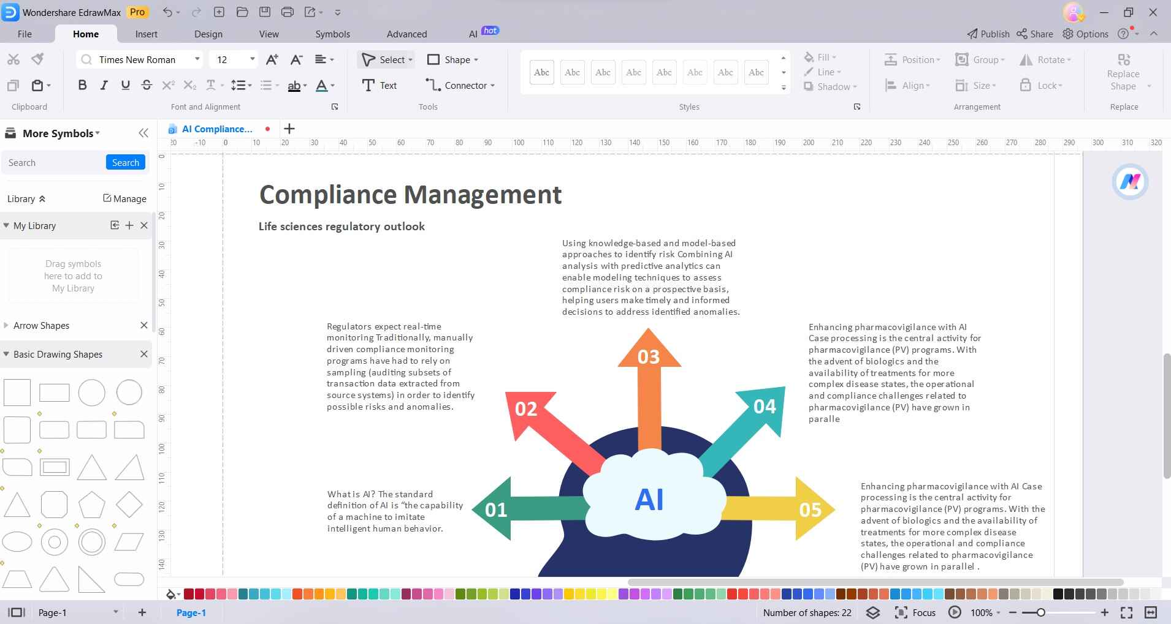Click the symbol Search input field
1171x624 pixels.
click(54, 162)
